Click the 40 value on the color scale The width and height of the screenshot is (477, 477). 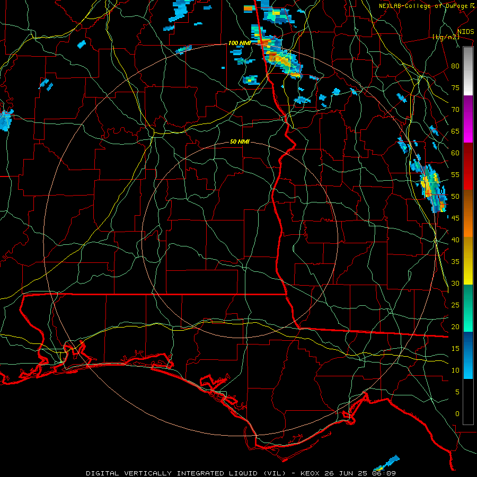tap(455, 240)
